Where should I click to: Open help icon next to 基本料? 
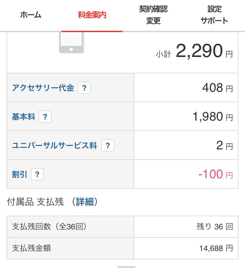(x=45, y=117)
